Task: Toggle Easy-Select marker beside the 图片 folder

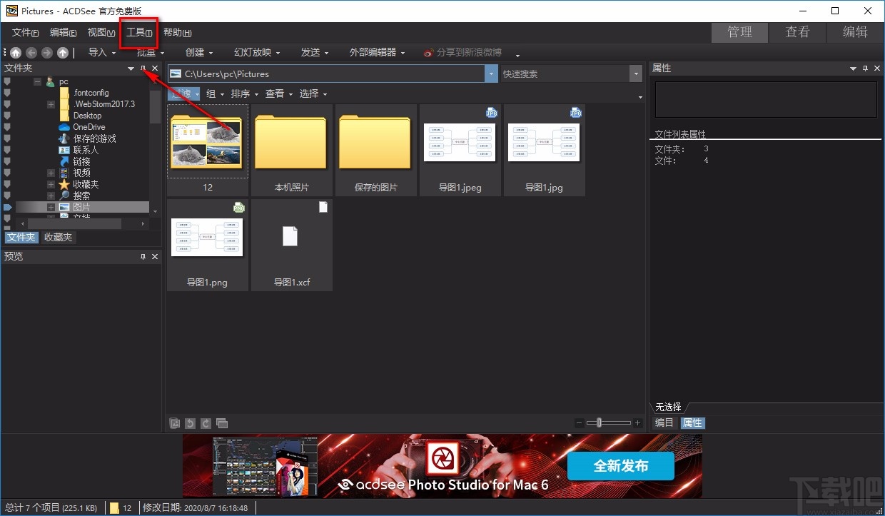Action: 7,207
